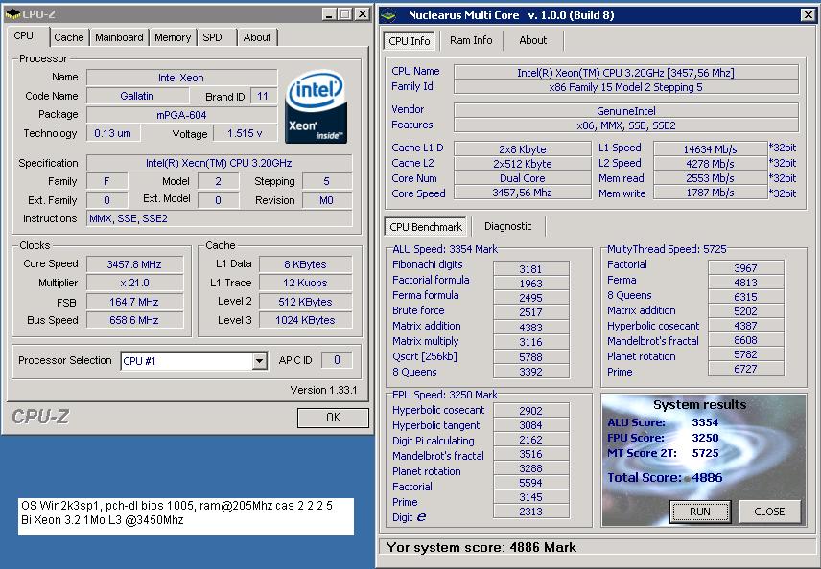
Task: Click the MMX, SSE, SSE2 instructions field
Action: pyautogui.click(x=219, y=218)
